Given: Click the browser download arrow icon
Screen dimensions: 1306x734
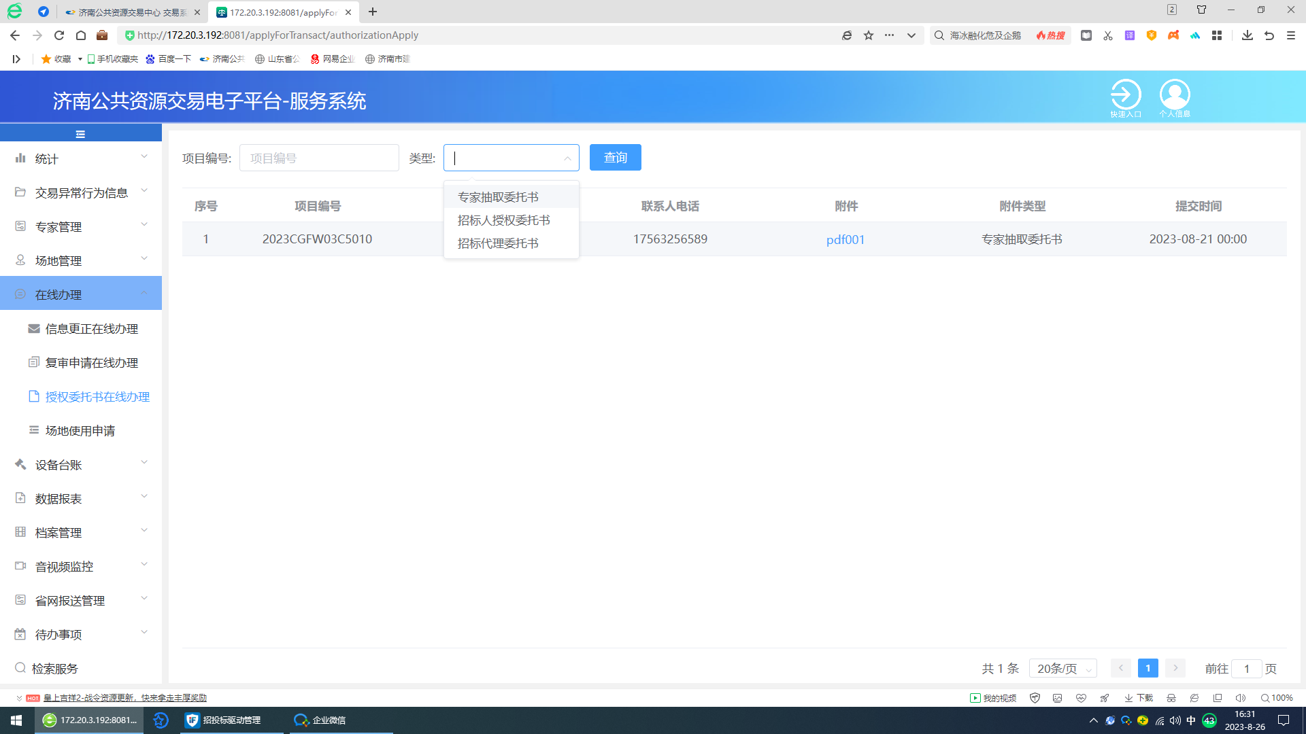Looking at the screenshot, I should 1247,35.
